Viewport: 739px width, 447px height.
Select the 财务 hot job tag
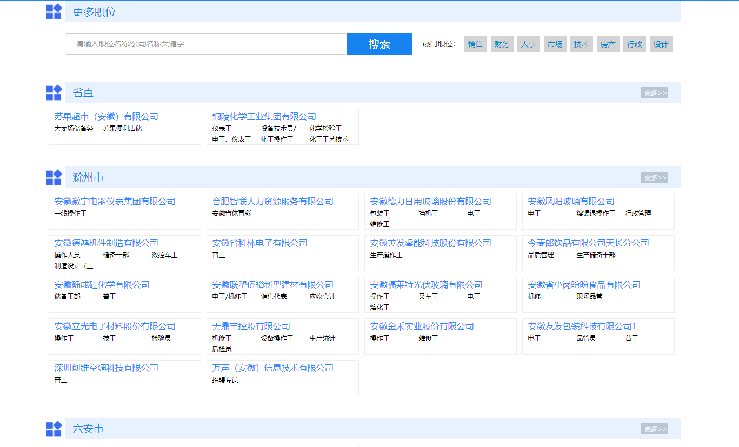(502, 44)
